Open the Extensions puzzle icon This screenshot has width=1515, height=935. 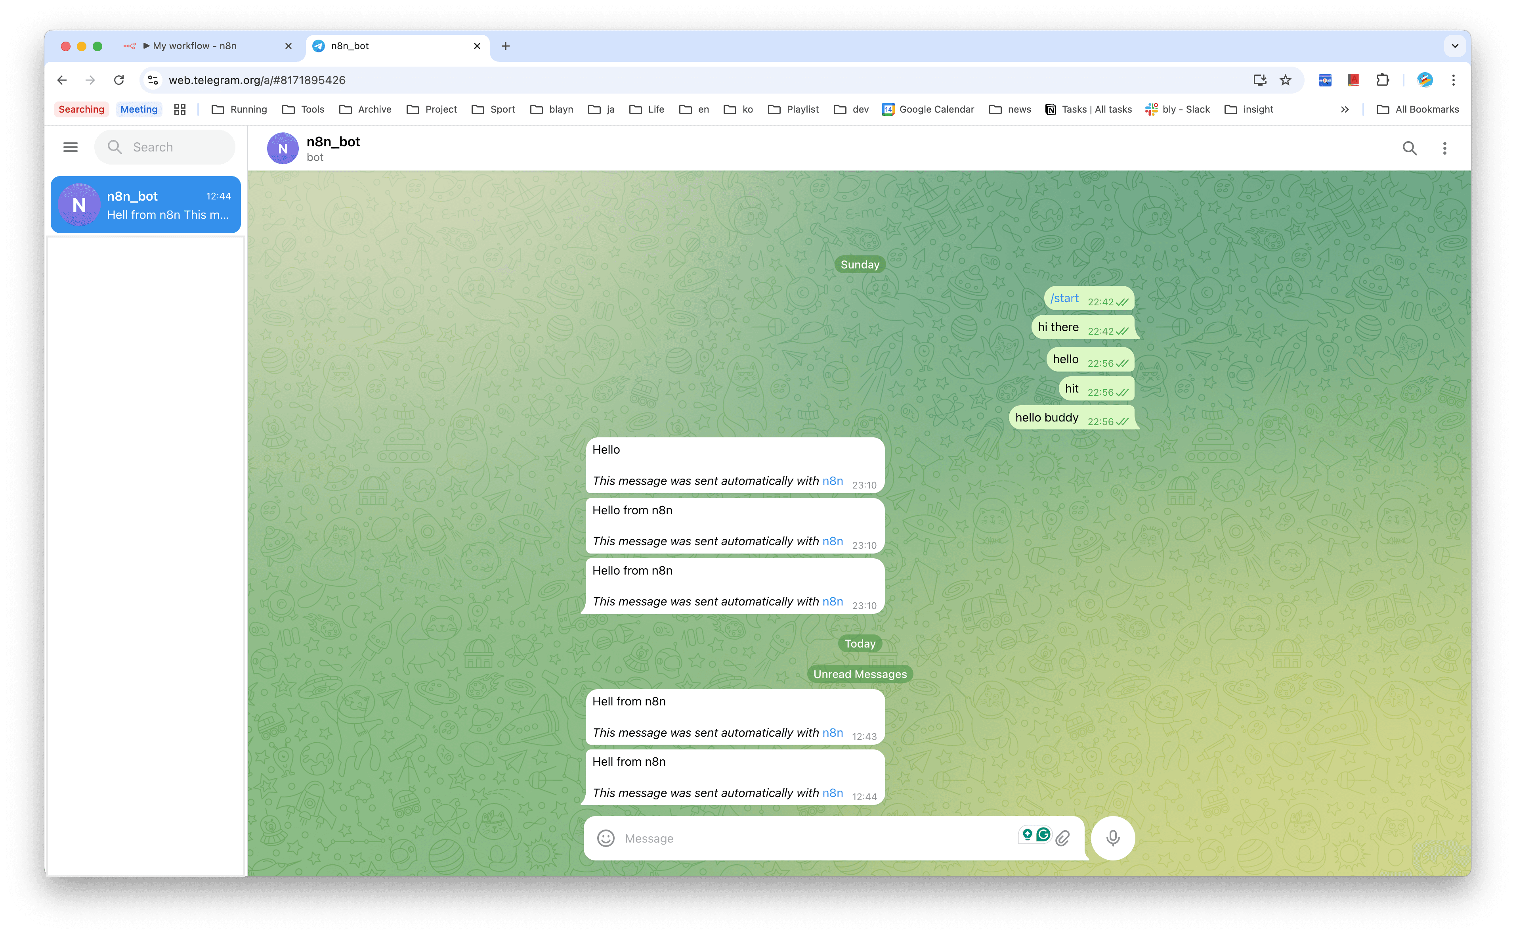[1383, 80]
